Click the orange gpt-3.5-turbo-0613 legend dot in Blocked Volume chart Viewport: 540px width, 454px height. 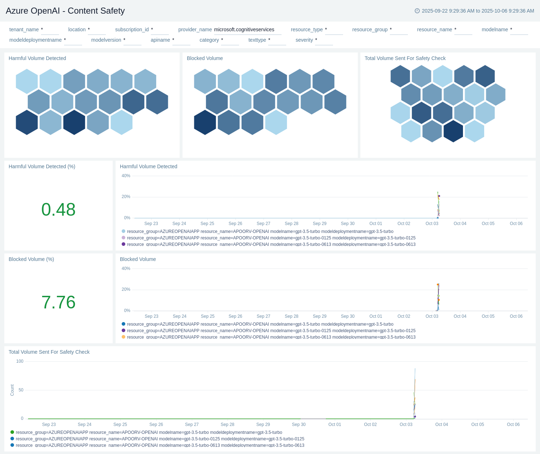click(123, 337)
